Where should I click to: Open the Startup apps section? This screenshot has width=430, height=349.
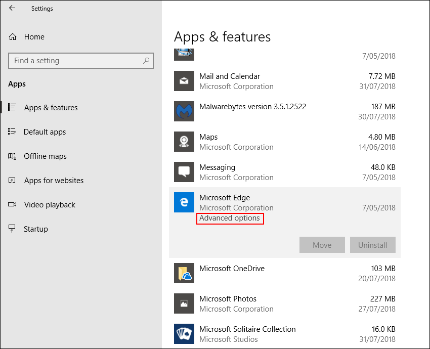click(x=35, y=229)
